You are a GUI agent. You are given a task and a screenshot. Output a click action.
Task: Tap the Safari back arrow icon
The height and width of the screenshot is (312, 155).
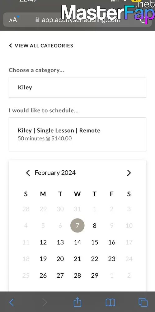pyautogui.click(x=12, y=302)
